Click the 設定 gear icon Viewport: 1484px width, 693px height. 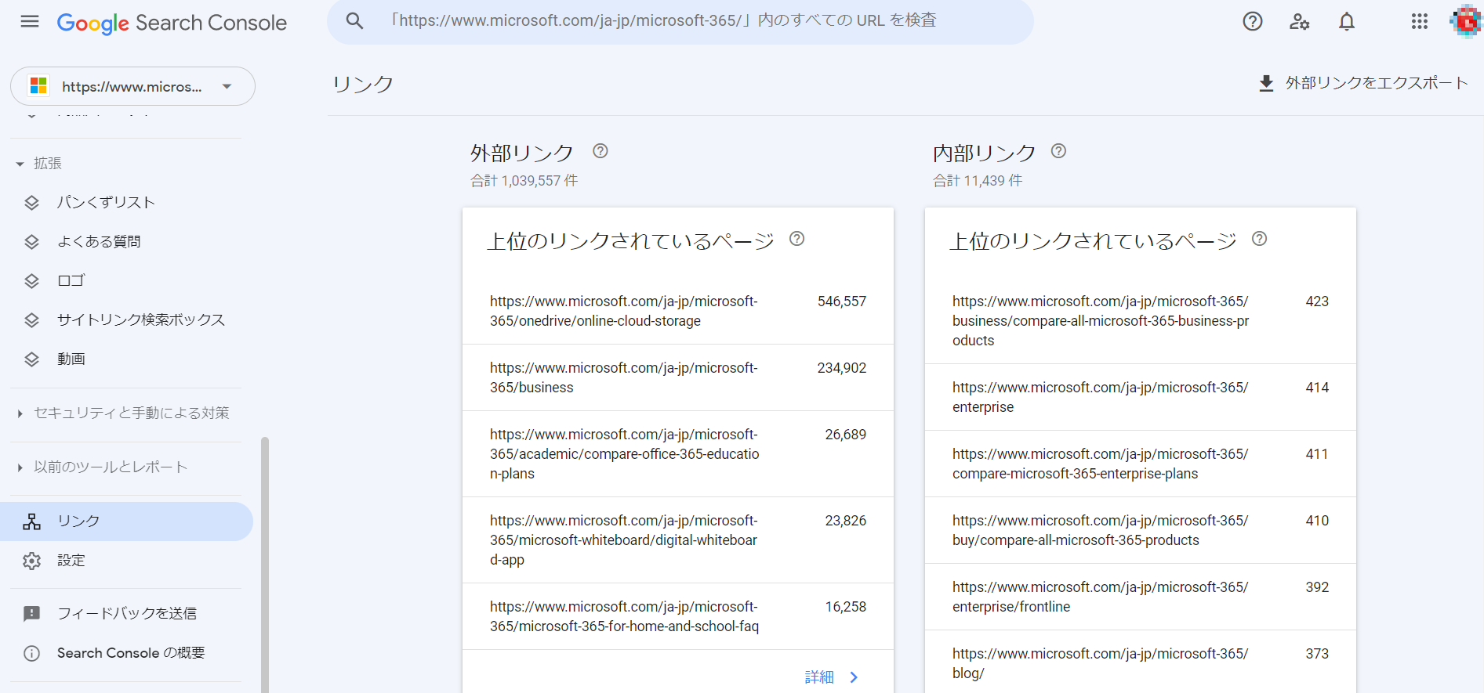coord(31,561)
